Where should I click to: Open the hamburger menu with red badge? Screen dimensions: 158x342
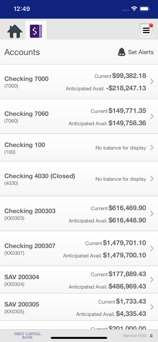coord(146,30)
